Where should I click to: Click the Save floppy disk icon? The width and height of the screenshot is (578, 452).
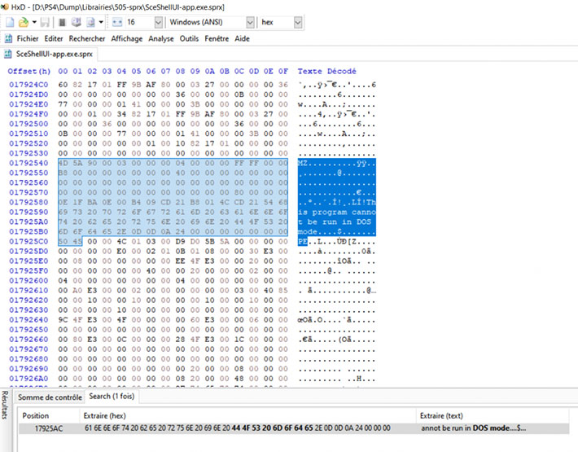(45, 23)
